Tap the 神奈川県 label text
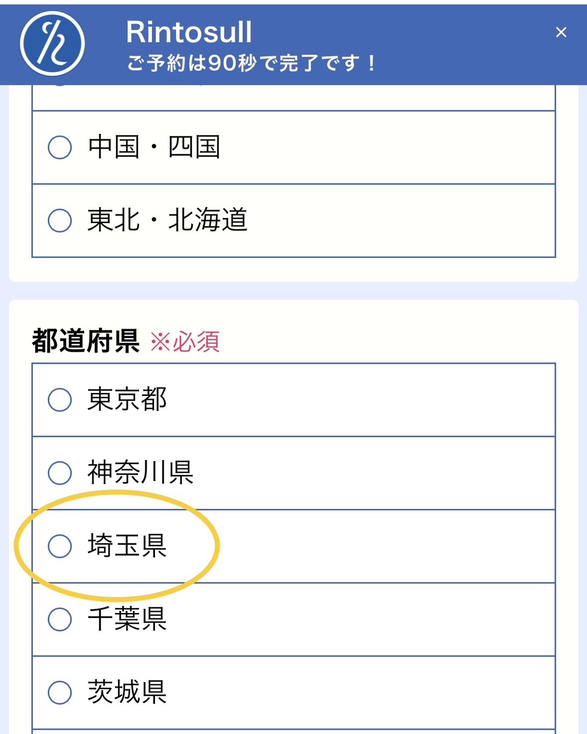Viewport: 587px width, 734px height. tap(141, 472)
